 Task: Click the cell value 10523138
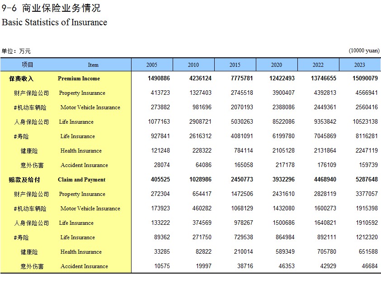click(x=365, y=121)
